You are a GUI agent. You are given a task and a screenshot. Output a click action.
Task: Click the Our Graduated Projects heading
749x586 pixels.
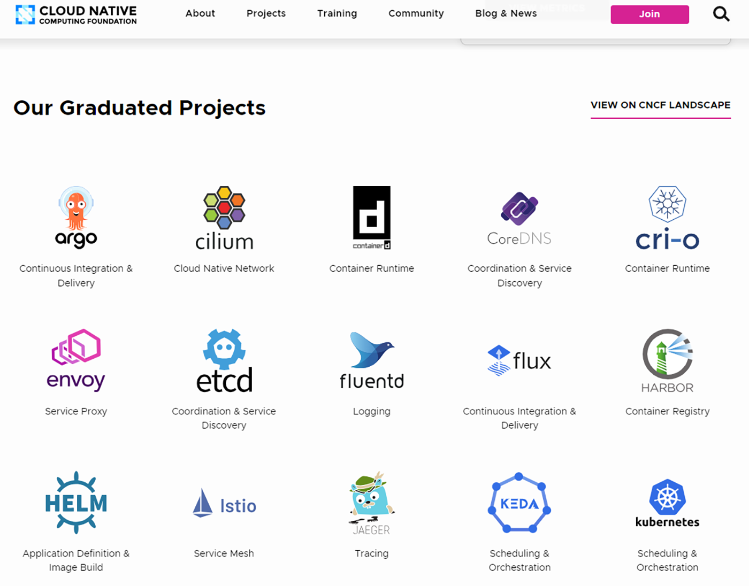140,107
